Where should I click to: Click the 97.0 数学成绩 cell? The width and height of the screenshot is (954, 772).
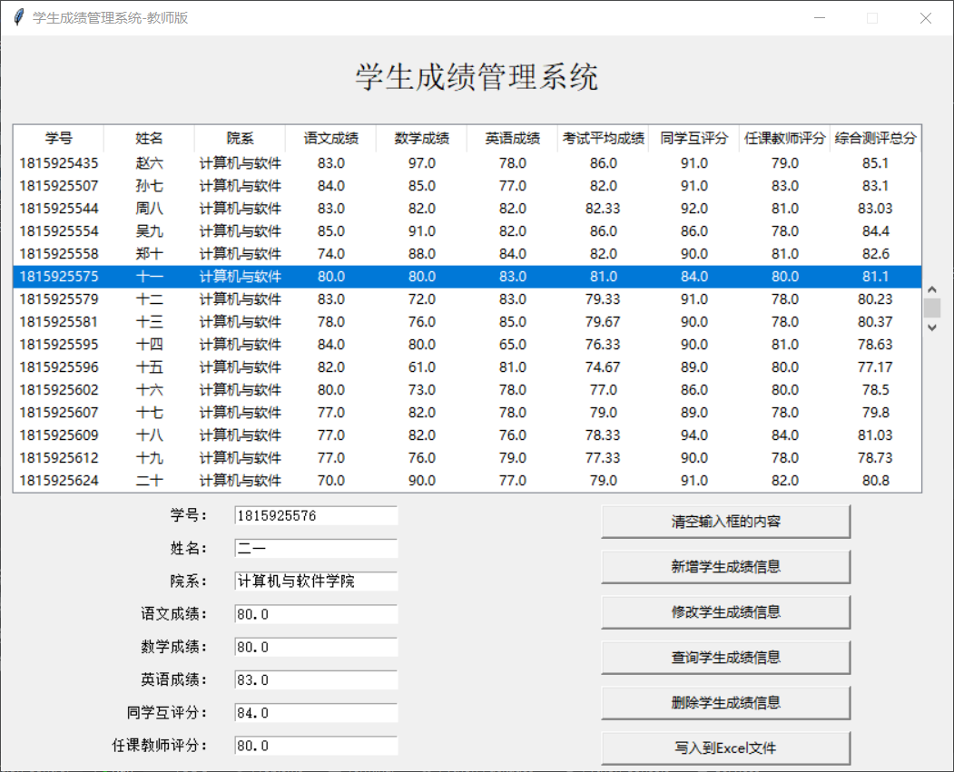coord(422,163)
